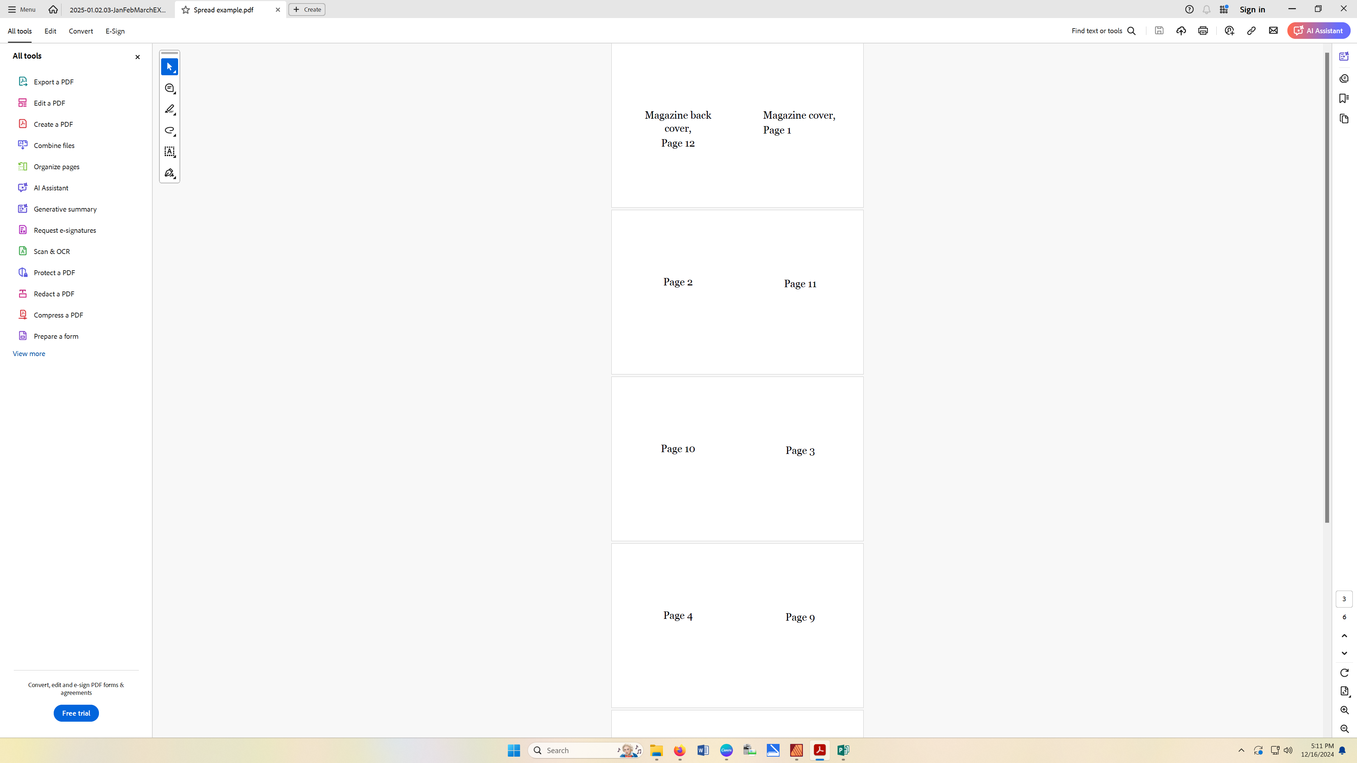Screen dimensions: 1357x763
Task: Choose the add comment tool
Action: (x=169, y=88)
